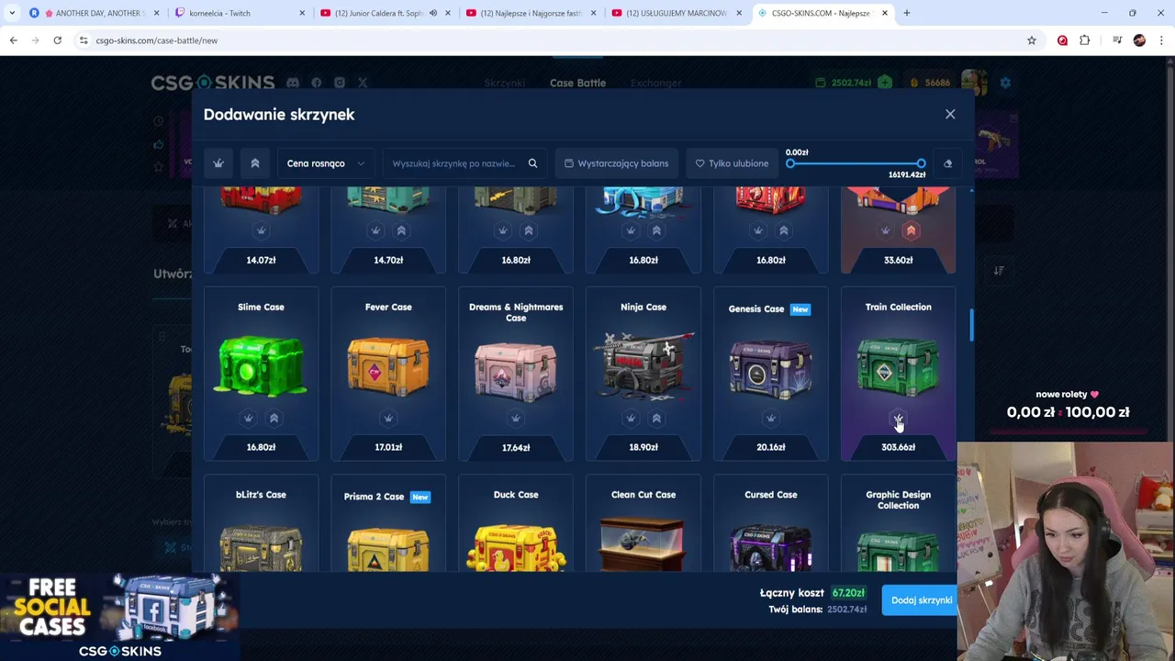Open the Skrzynki site tab
This screenshot has width=1175, height=661.
coord(504,83)
